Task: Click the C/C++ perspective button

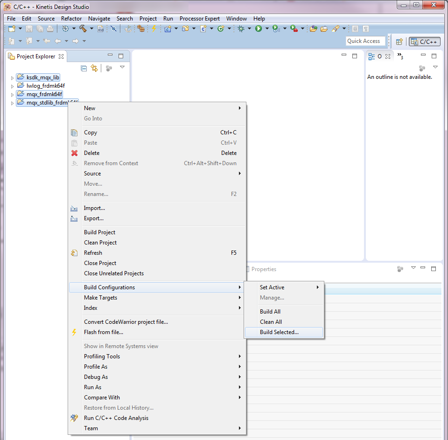Action: tap(425, 42)
